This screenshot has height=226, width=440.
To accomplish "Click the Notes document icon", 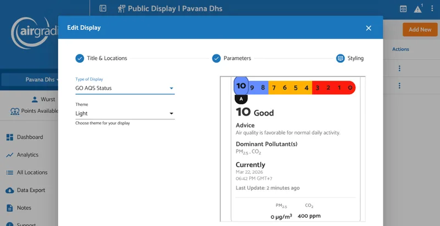I will pos(10,208).
